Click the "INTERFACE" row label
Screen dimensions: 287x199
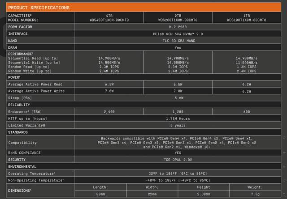coord(18,34)
